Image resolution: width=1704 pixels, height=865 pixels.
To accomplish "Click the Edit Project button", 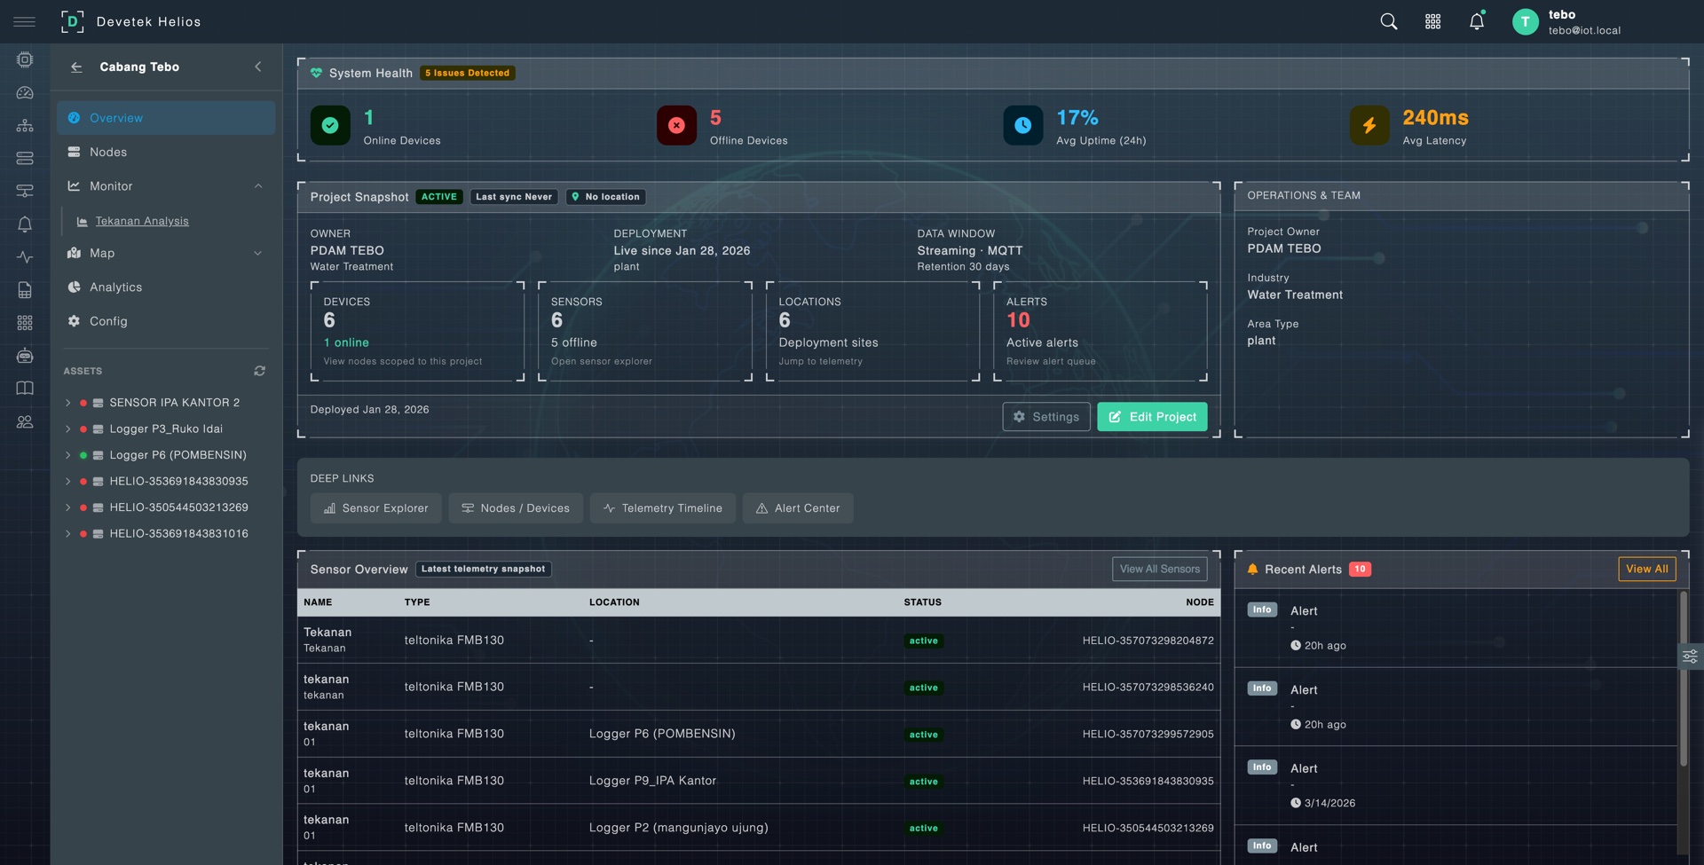I will click(x=1151, y=416).
